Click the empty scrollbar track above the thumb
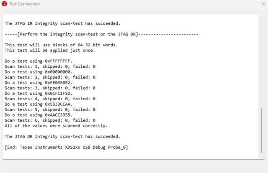Image resolution: width=268 pixels, height=173 pixels. pos(262,63)
